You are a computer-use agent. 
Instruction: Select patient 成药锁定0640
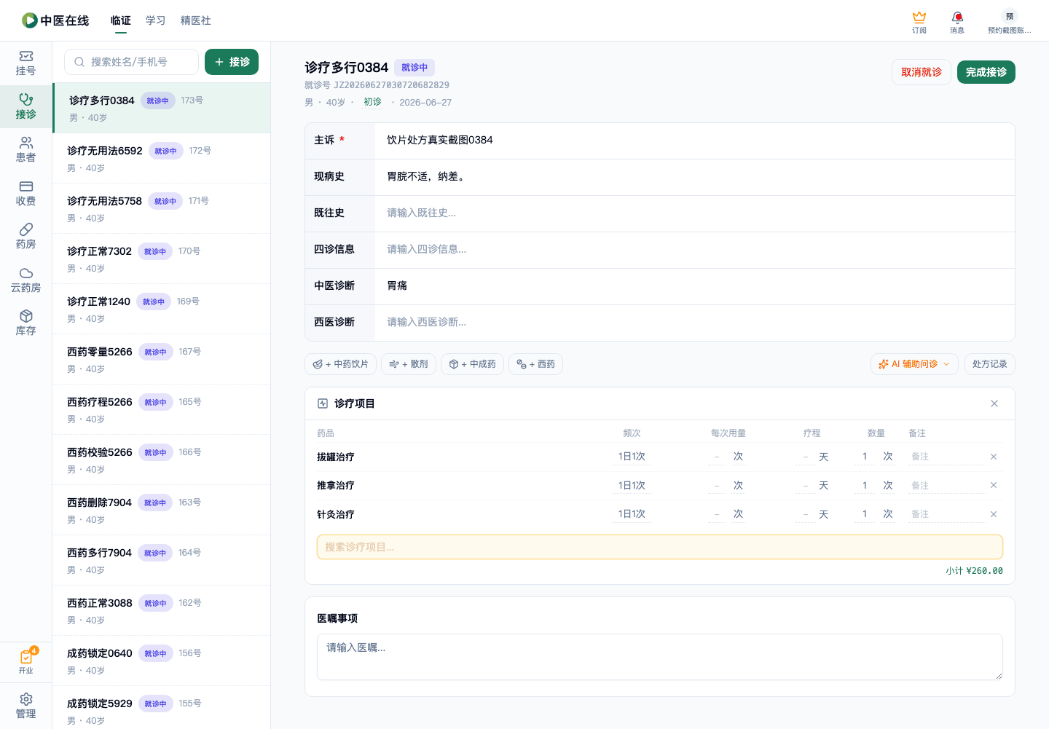161,661
